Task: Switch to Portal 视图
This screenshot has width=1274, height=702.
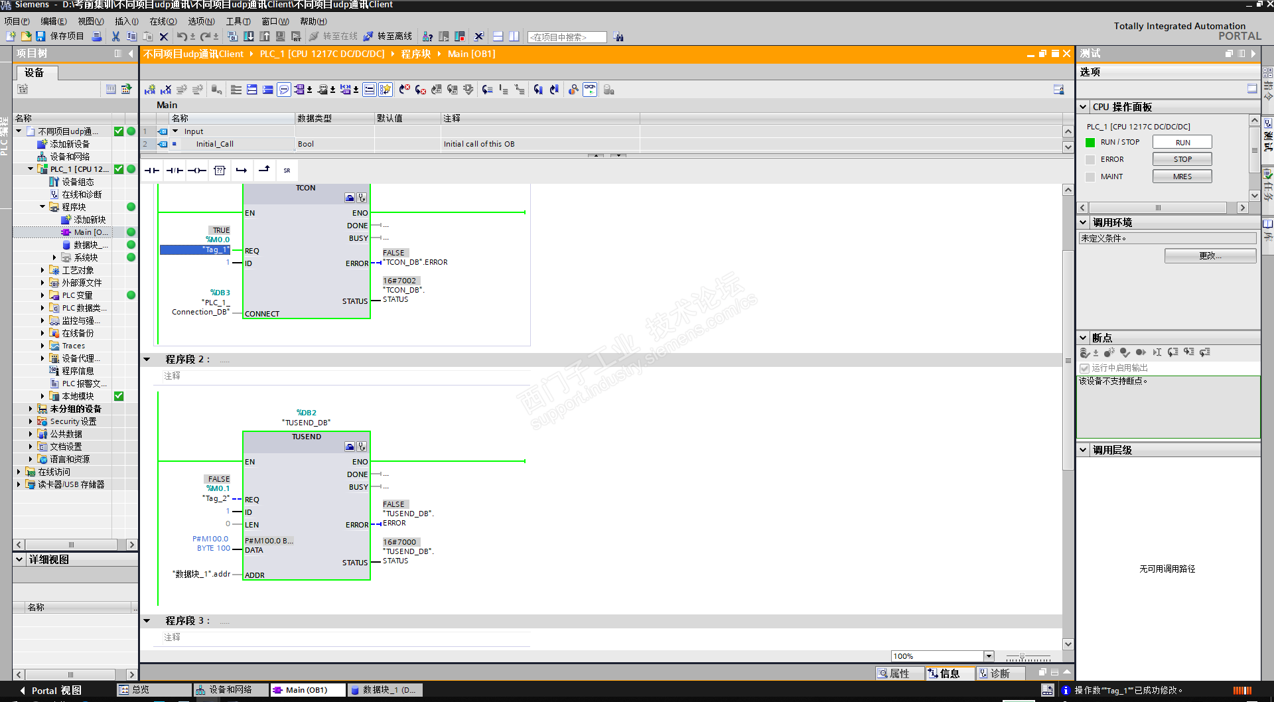Action: [x=51, y=691]
